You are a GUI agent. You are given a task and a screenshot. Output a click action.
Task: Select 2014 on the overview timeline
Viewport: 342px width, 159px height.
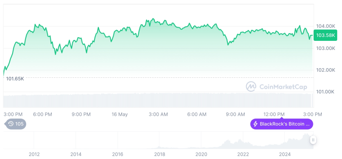[x=76, y=154]
